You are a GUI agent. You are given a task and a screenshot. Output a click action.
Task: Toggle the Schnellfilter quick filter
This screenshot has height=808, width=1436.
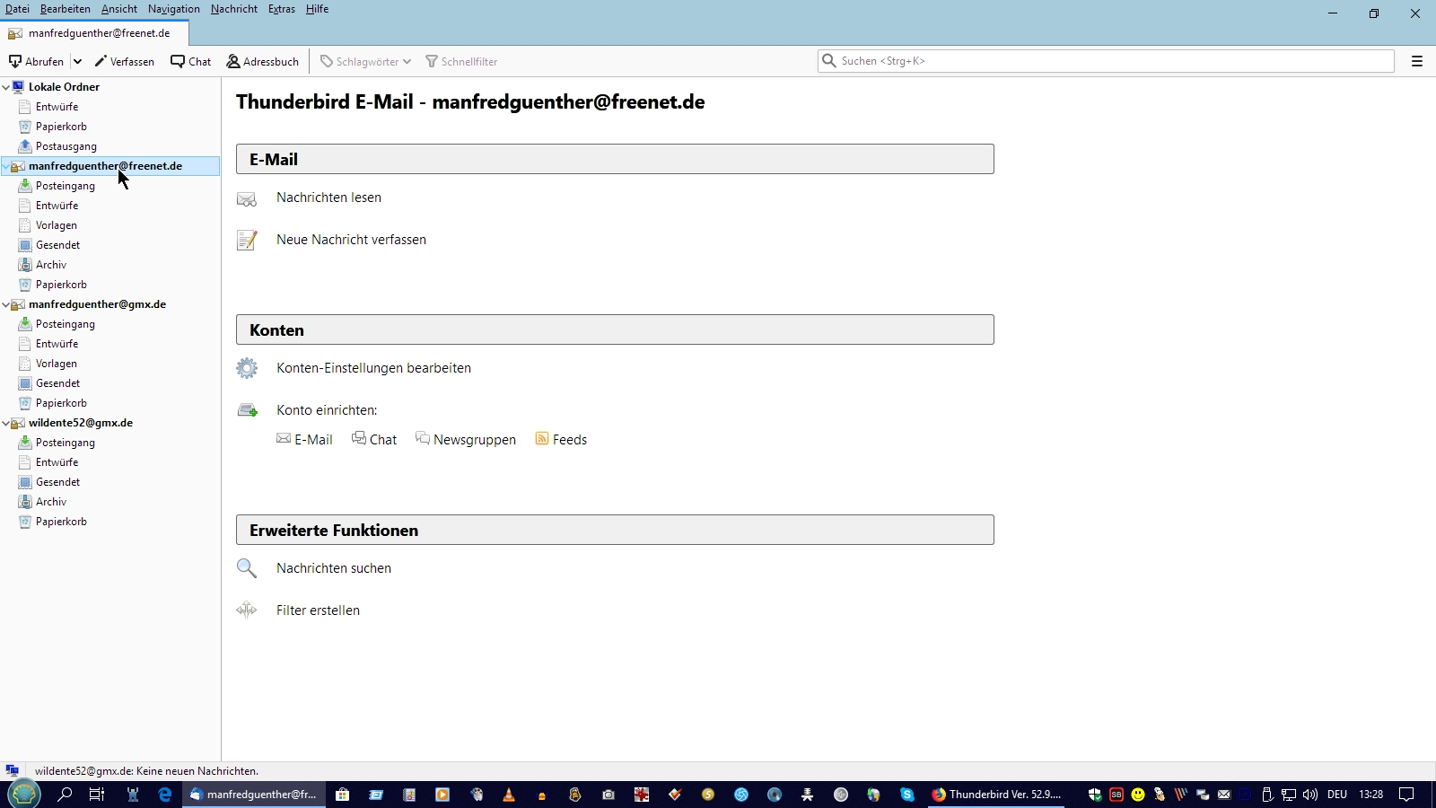click(x=461, y=61)
